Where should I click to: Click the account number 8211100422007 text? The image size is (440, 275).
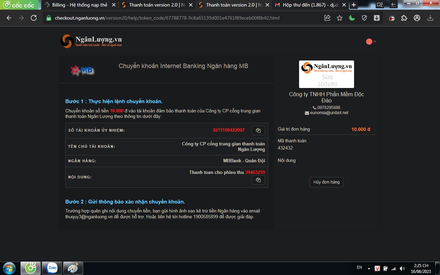[229, 130]
